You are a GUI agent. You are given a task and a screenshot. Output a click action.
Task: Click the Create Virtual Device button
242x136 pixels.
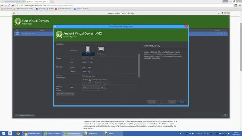click(25, 115)
